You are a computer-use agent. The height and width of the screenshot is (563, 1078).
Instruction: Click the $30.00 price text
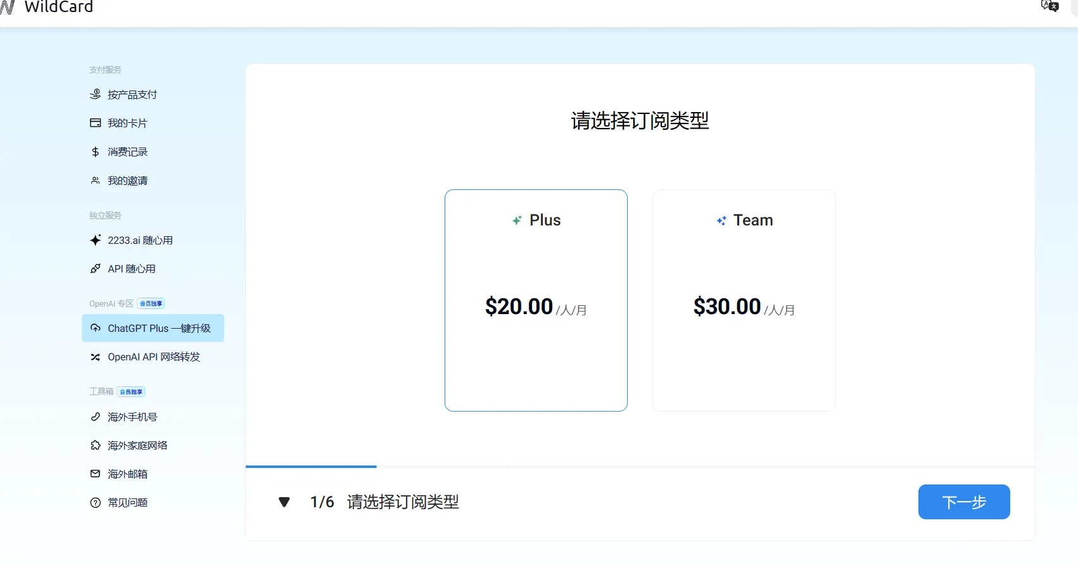[x=727, y=307]
